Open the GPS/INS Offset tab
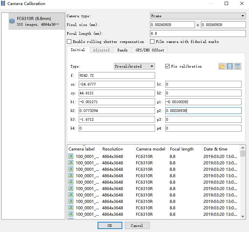 [150, 50]
